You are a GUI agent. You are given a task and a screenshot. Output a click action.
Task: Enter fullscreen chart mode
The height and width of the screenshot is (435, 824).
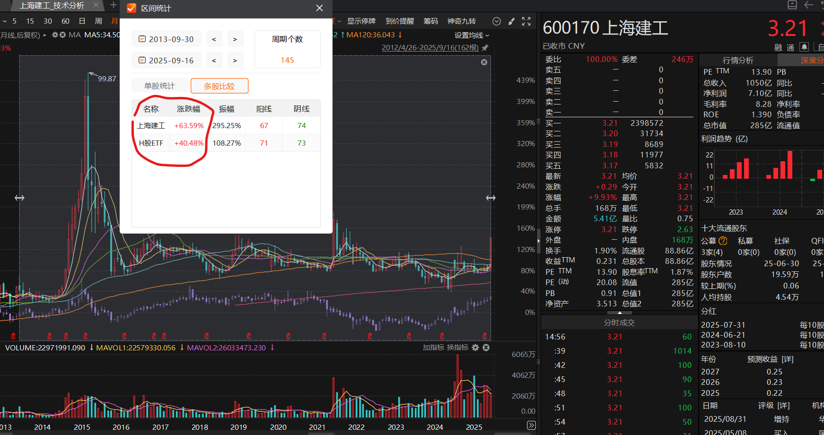526,21
